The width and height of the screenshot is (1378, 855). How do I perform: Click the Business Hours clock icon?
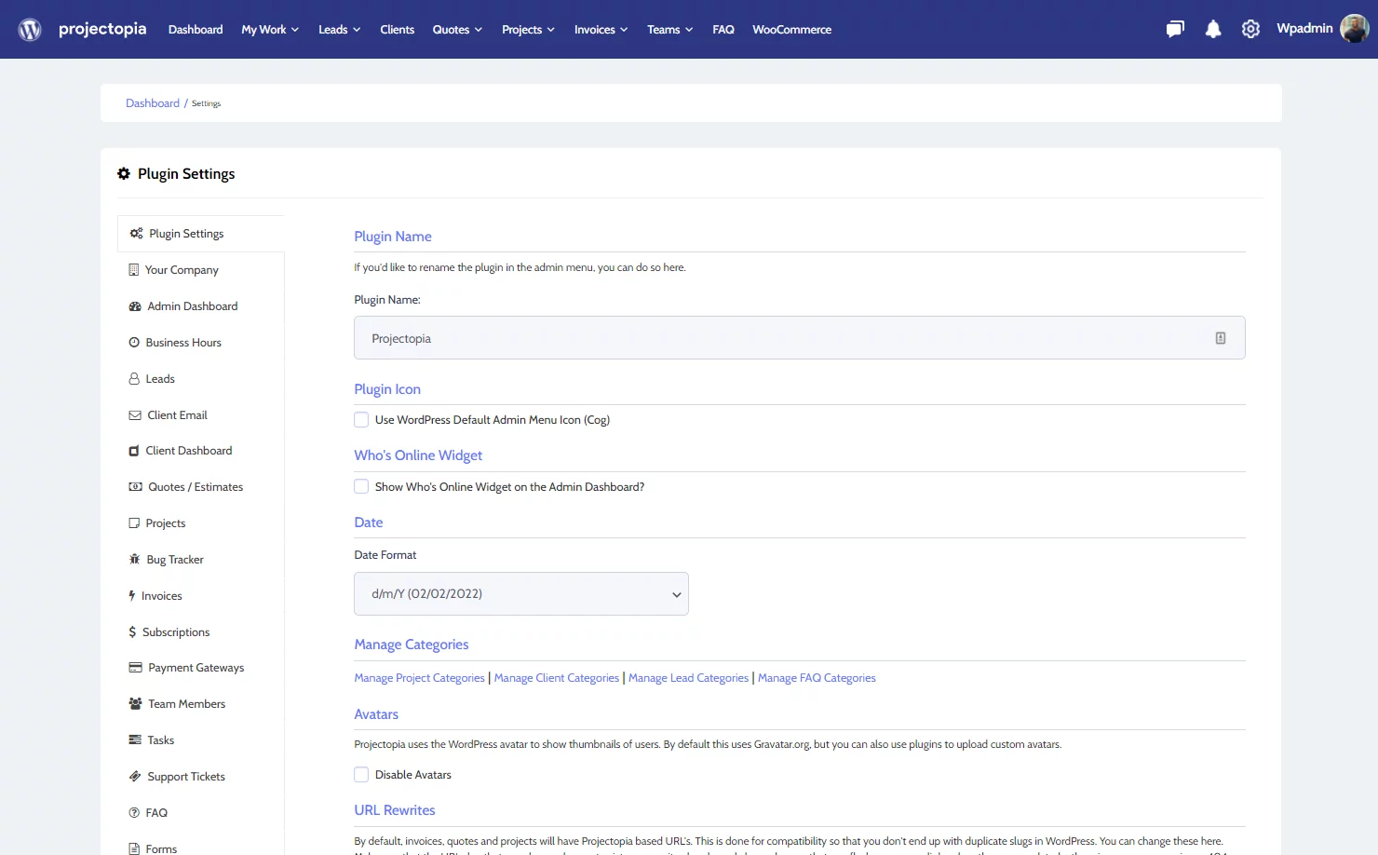coord(134,343)
